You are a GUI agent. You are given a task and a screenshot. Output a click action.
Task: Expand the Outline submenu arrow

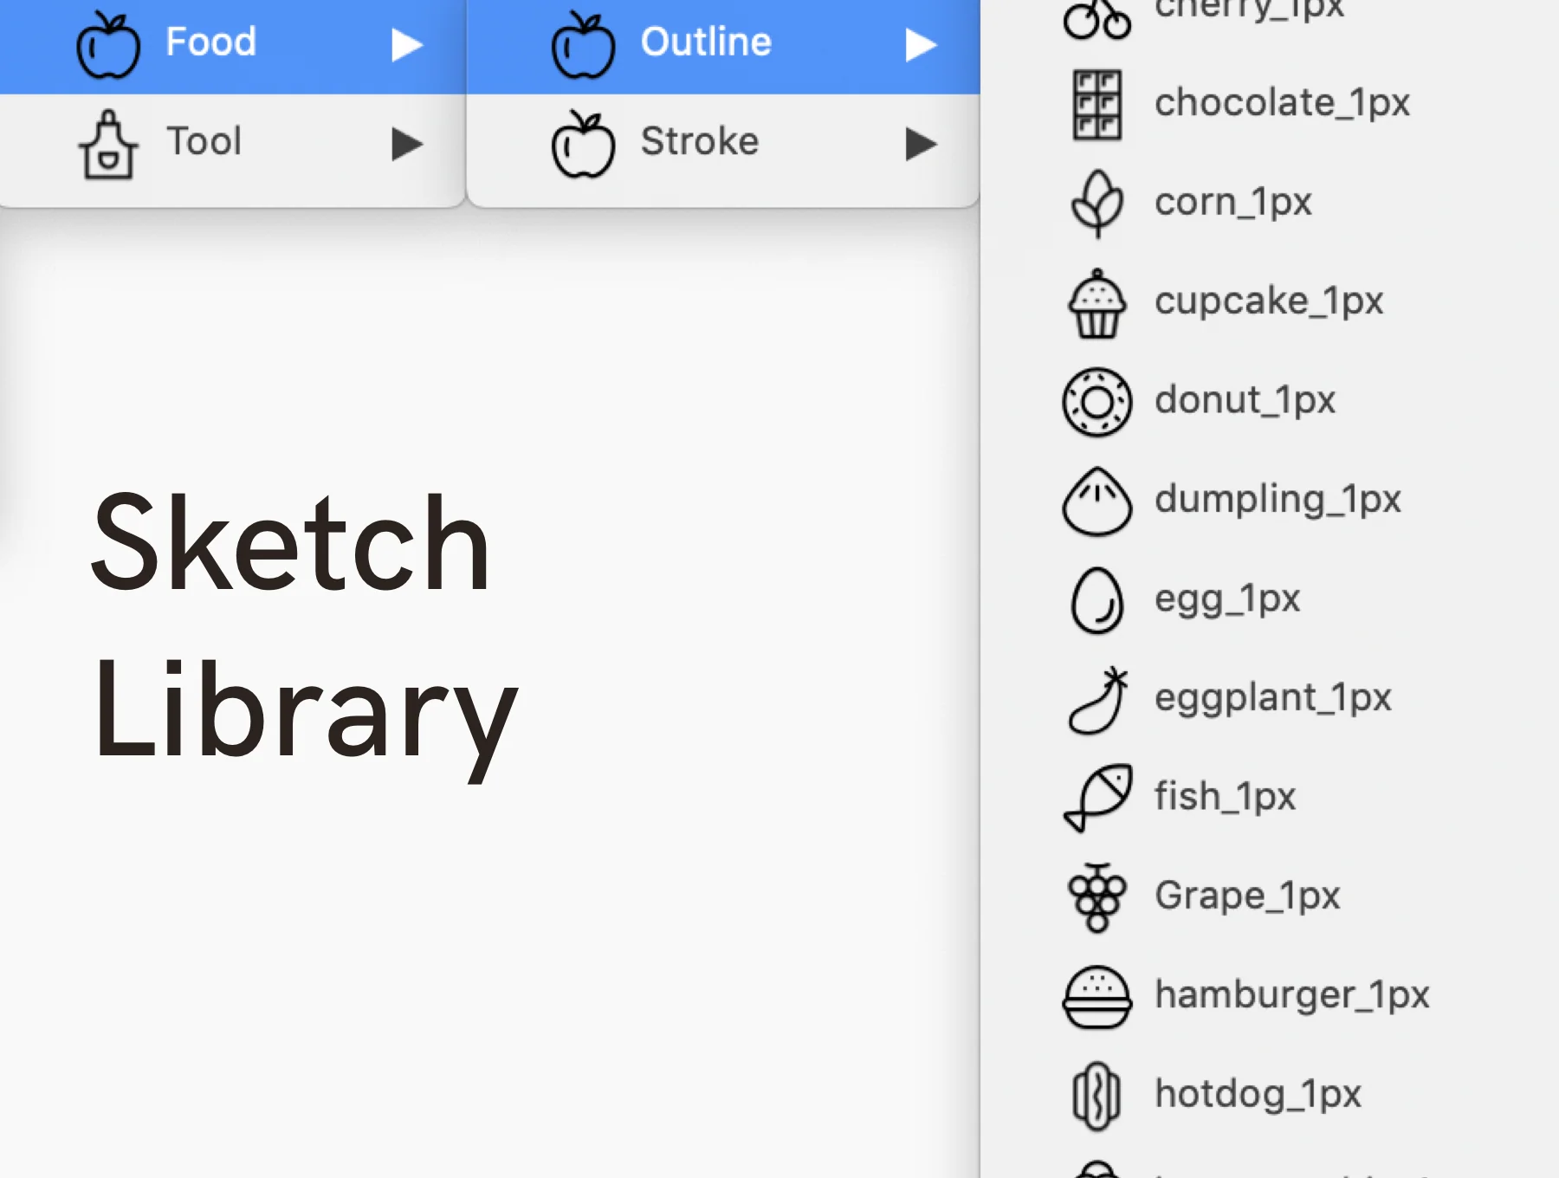(x=921, y=45)
